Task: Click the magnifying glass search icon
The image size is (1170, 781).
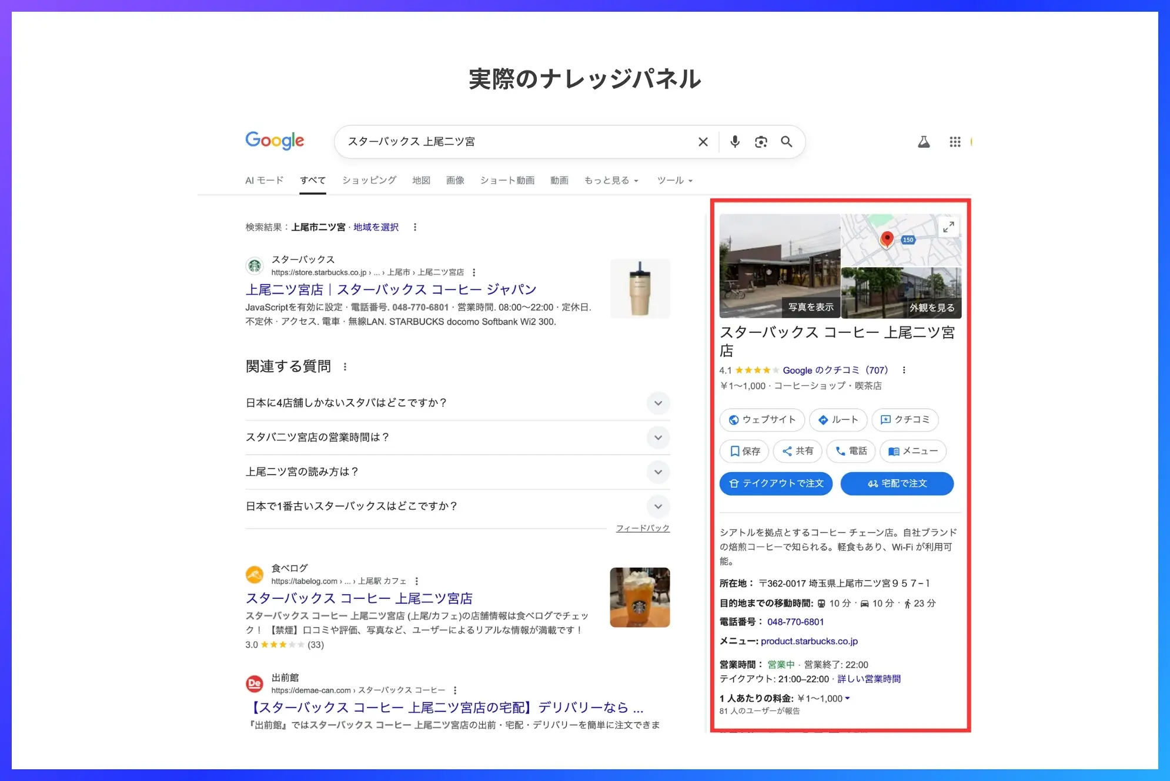Action: (786, 142)
